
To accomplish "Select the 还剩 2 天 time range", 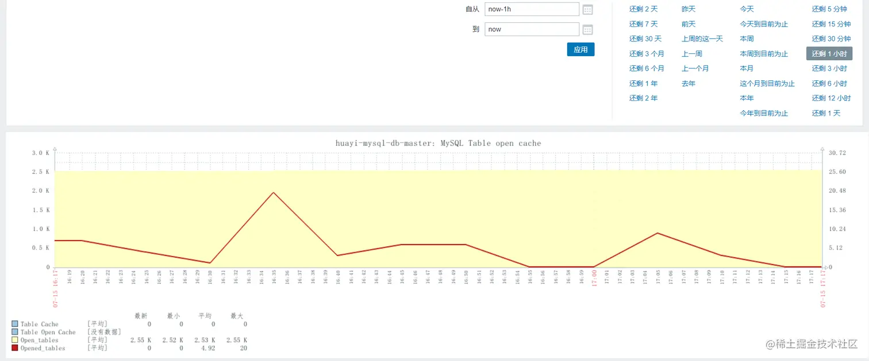I will pos(643,9).
